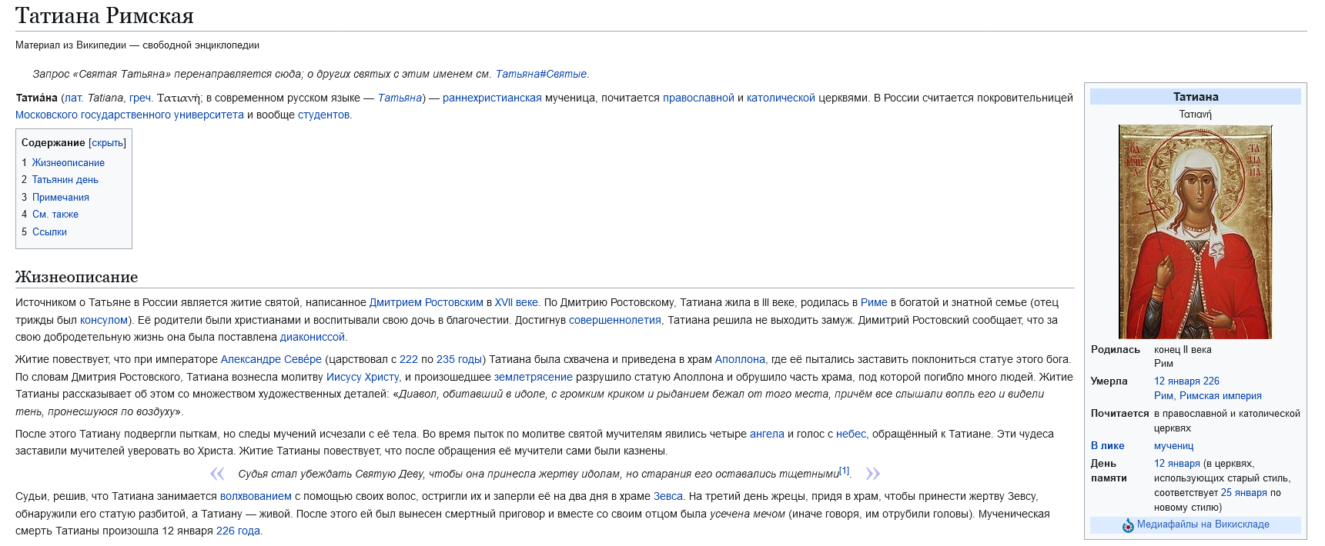
Task: Open the «волхвованием» link
Action: (x=256, y=497)
